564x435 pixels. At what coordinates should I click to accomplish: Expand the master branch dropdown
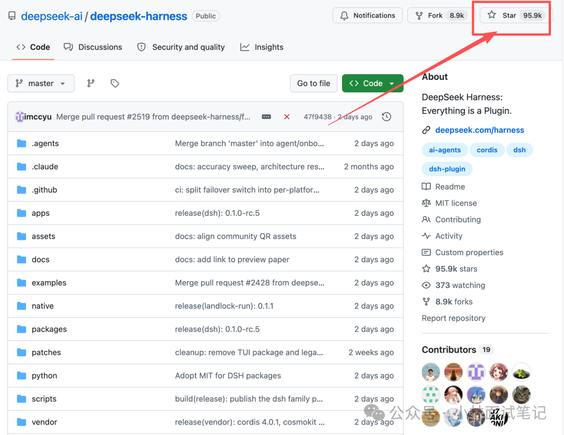pos(41,83)
